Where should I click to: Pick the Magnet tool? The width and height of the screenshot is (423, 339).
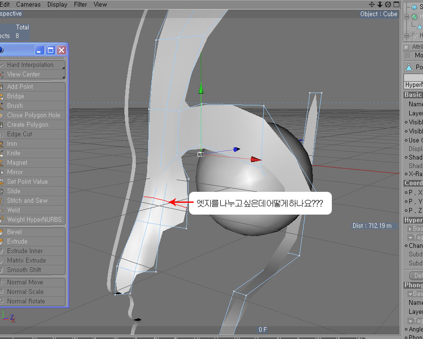coord(17,162)
